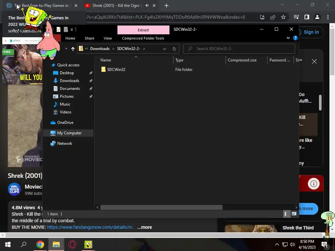The image size is (335, 251).
Task: Expand description with ...more
Action: pos(144,227)
